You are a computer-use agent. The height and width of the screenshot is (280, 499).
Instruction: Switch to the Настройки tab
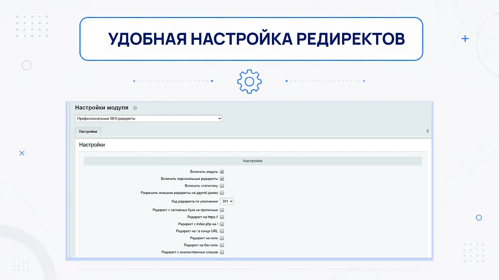click(88, 131)
